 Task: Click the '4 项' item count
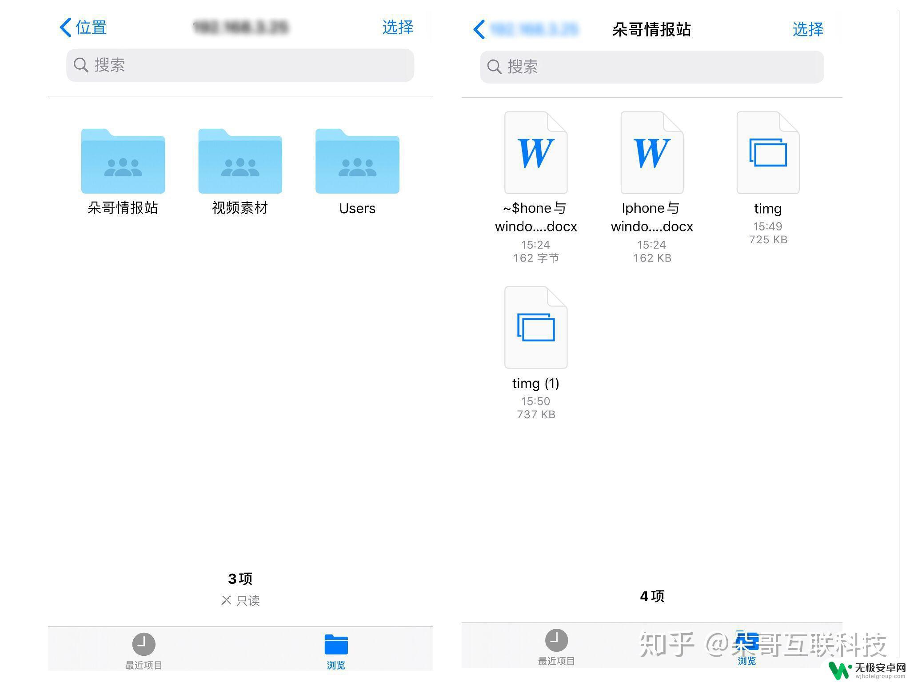click(652, 596)
